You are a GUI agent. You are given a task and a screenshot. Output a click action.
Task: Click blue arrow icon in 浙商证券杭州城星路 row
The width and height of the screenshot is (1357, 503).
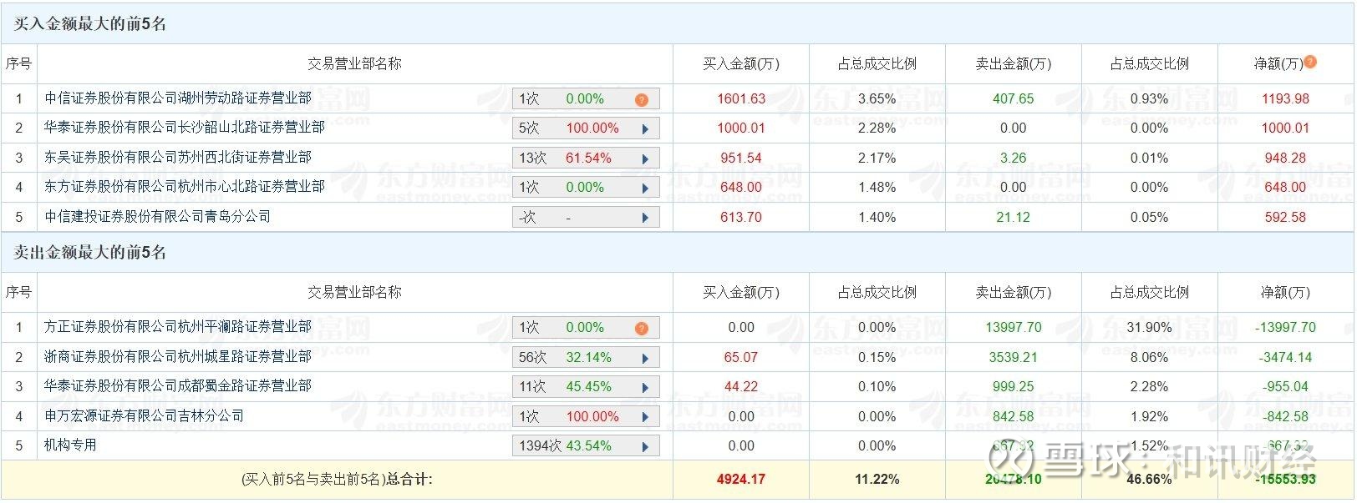(x=645, y=358)
